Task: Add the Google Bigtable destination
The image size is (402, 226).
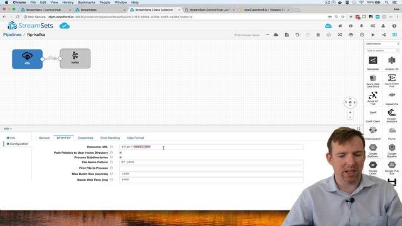Action: (x=392, y=151)
